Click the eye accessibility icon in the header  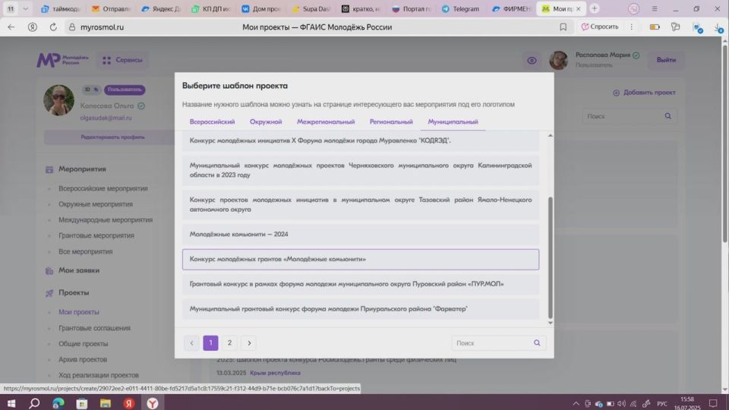coord(532,61)
